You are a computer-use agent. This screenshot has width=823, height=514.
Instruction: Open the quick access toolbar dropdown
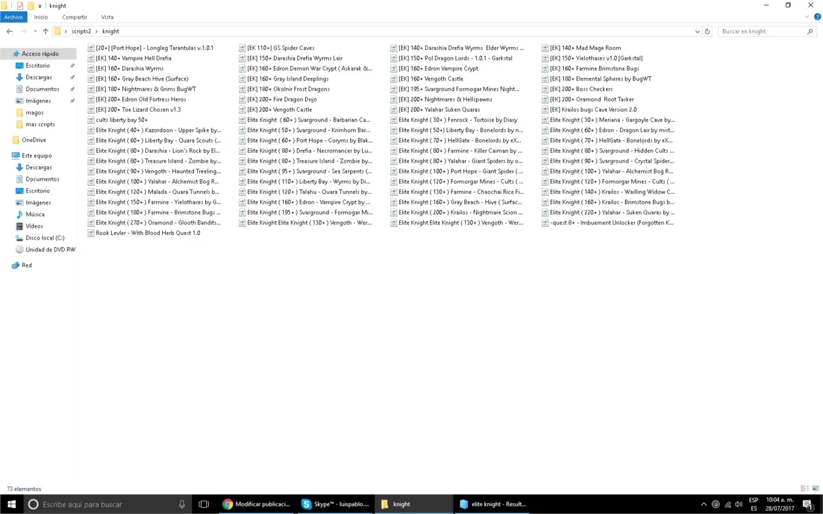pos(40,6)
